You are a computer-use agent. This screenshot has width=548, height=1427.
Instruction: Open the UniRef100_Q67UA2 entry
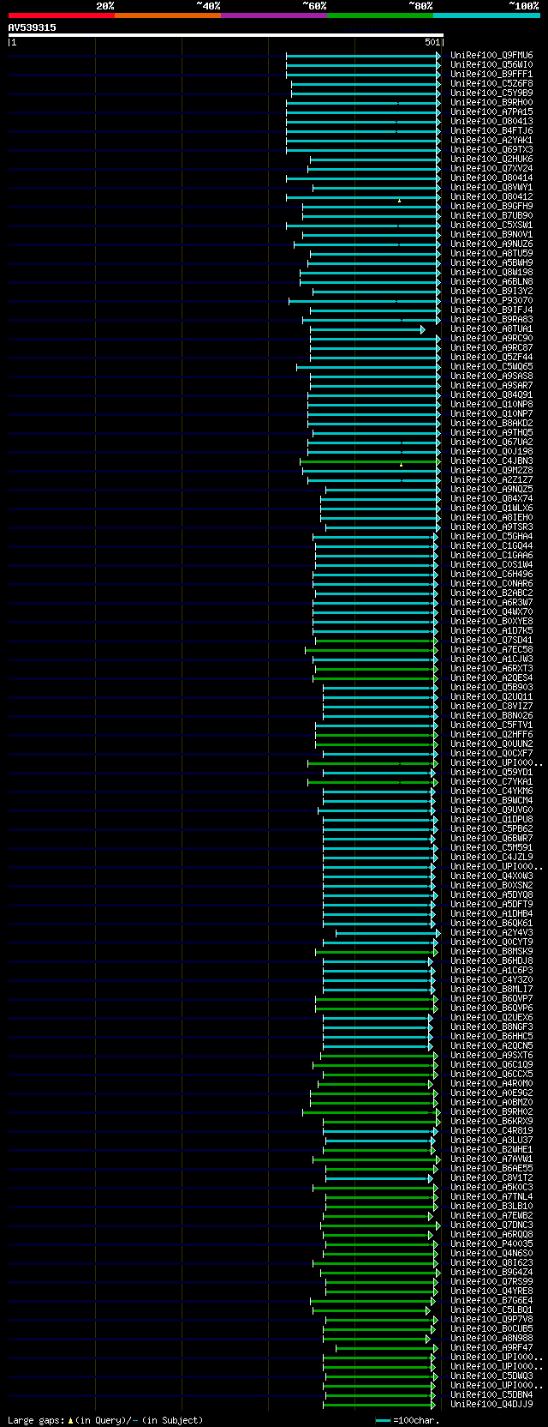click(491, 442)
